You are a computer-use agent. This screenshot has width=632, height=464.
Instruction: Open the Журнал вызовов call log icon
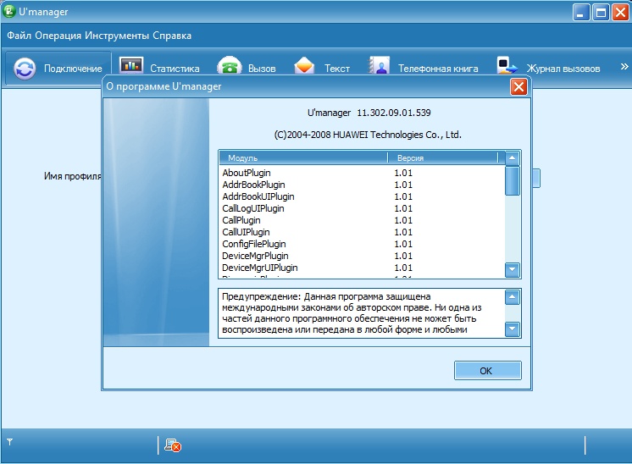click(507, 68)
